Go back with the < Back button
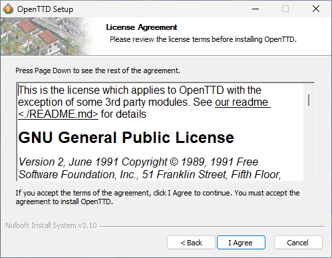The height and width of the screenshot is (258, 332). (191, 243)
